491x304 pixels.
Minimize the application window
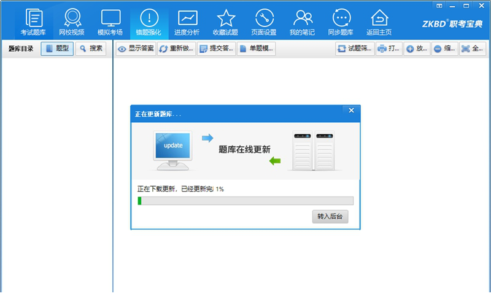click(x=452, y=6)
